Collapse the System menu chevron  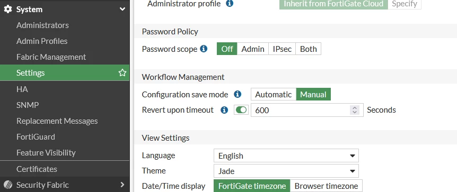pyautogui.click(x=122, y=10)
